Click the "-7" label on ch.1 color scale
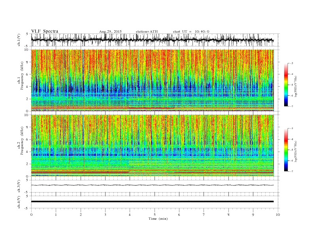 point(291,106)
